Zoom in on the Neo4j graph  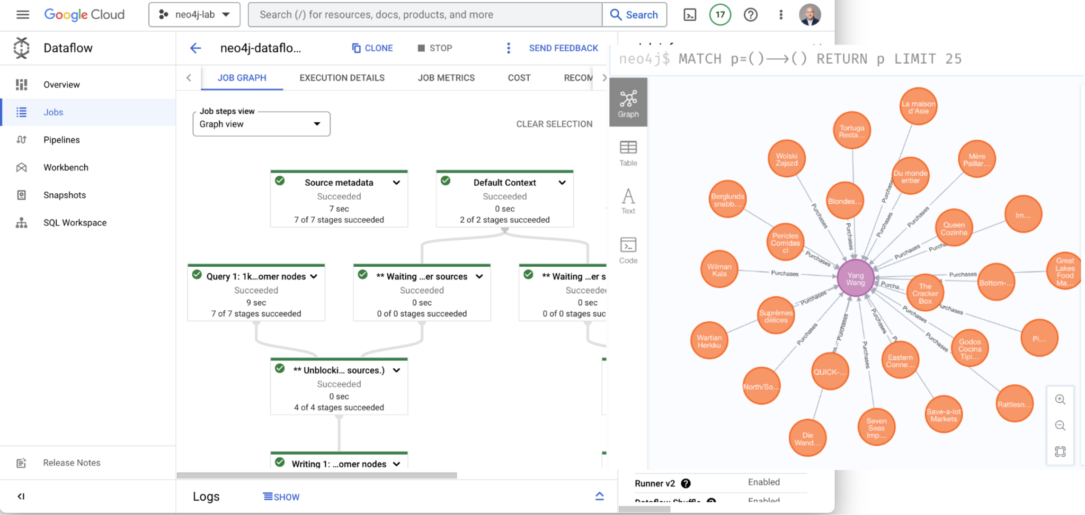coord(1060,400)
